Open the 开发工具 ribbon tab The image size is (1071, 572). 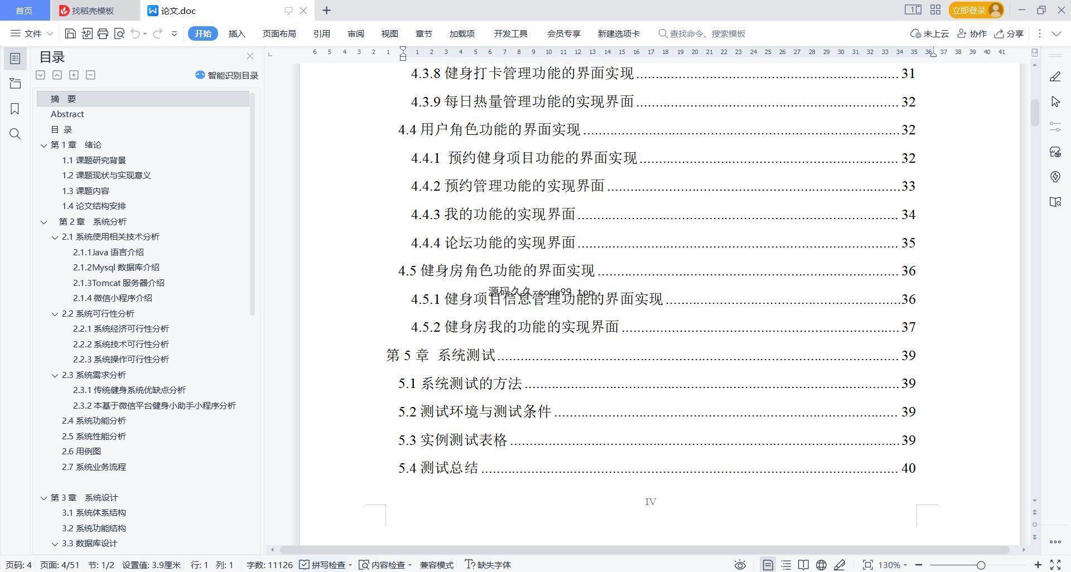click(x=510, y=33)
